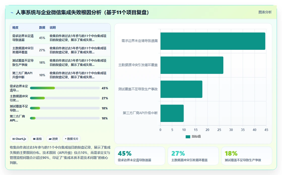Screen dimensions: 282x175
Task: Click progress label 10% at row end
Action: click(x=105, y=118)
